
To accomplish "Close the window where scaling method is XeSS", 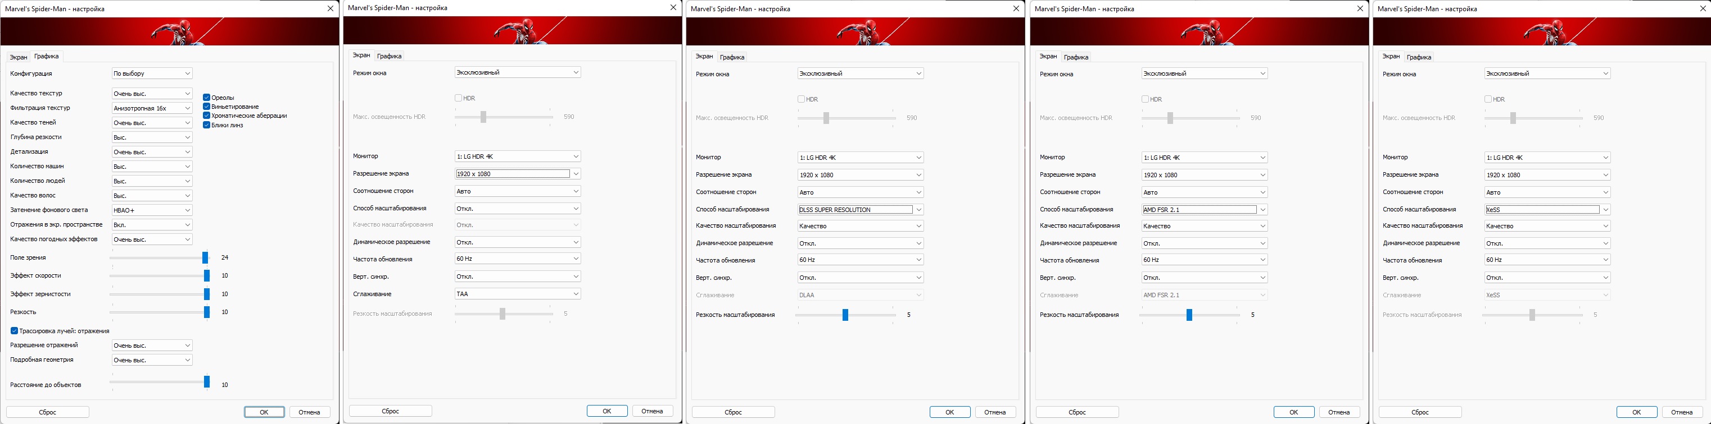I will tap(1703, 8).
